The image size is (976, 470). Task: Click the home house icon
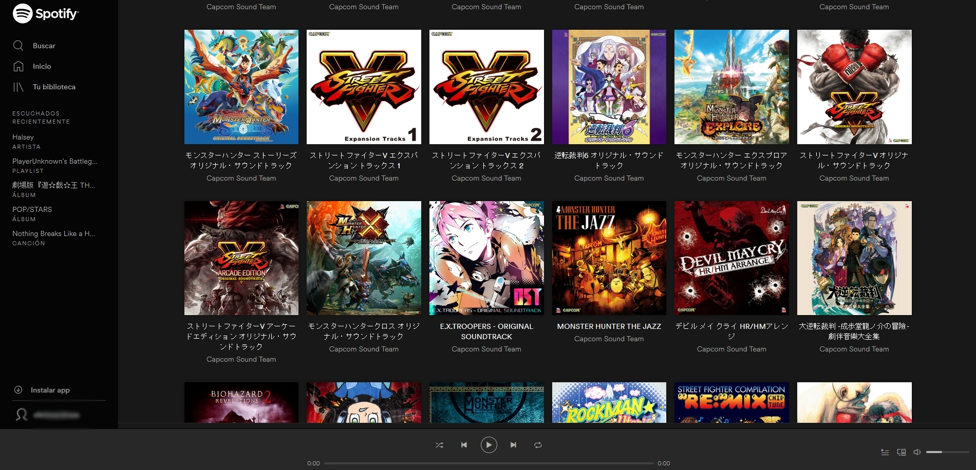pyautogui.click(x=18, y=66)
